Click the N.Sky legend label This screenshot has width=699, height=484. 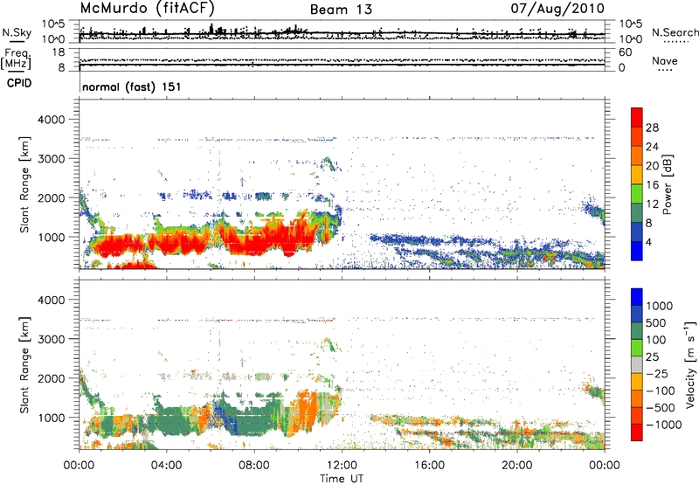pyautogui.click(x=17, y=32)
